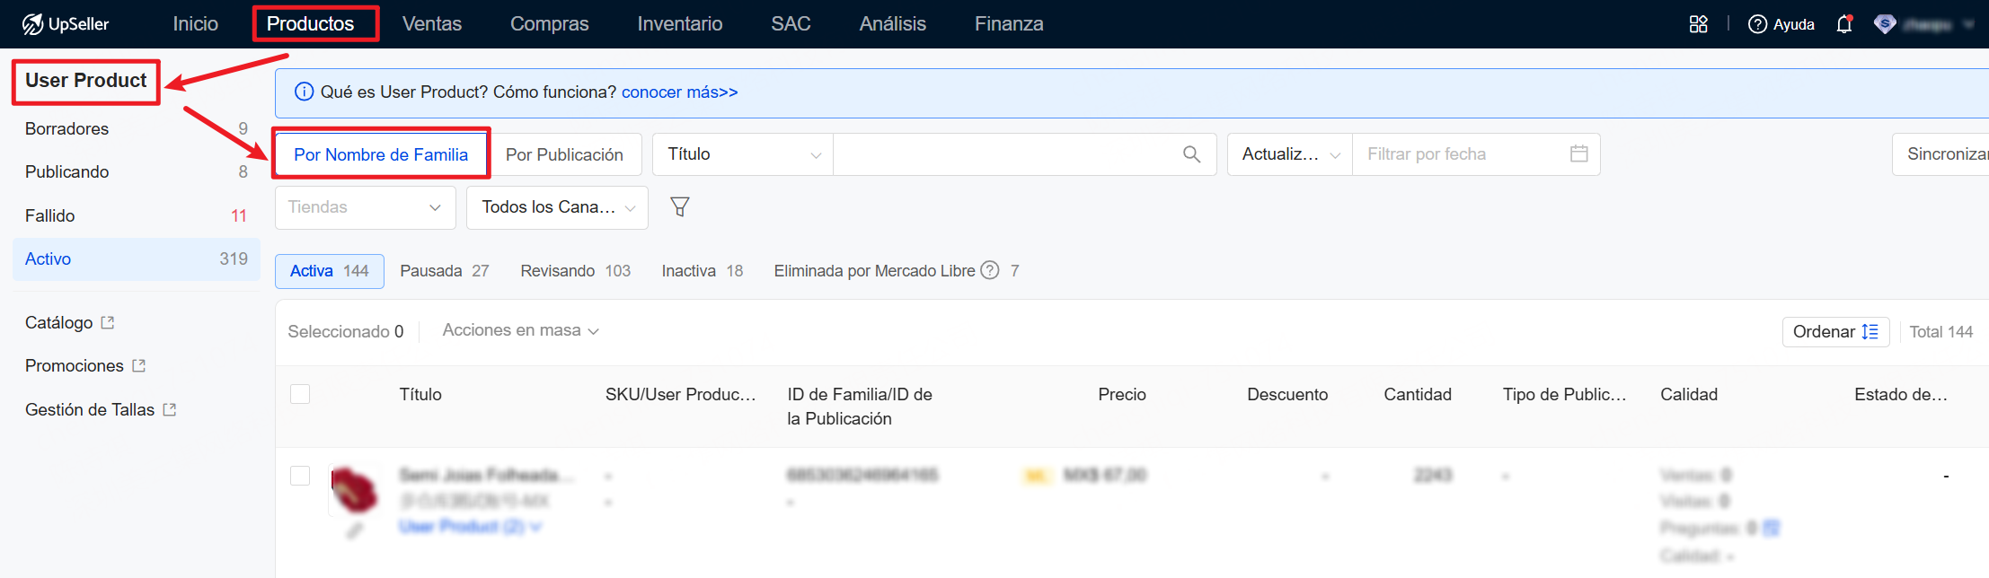Open the Productos menu
This screenshot has width=1989, height=578.
pos(311,24)
